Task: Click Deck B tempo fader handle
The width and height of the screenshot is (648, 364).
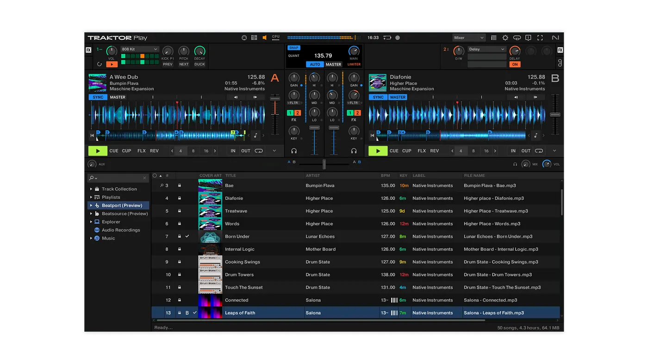Action: [555, 115]
